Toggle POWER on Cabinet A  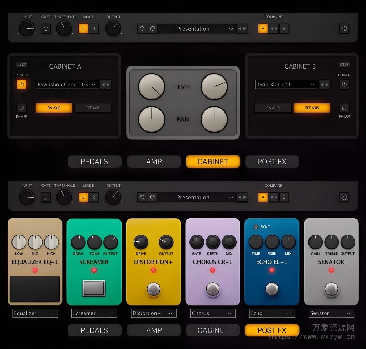click(21, 85)
